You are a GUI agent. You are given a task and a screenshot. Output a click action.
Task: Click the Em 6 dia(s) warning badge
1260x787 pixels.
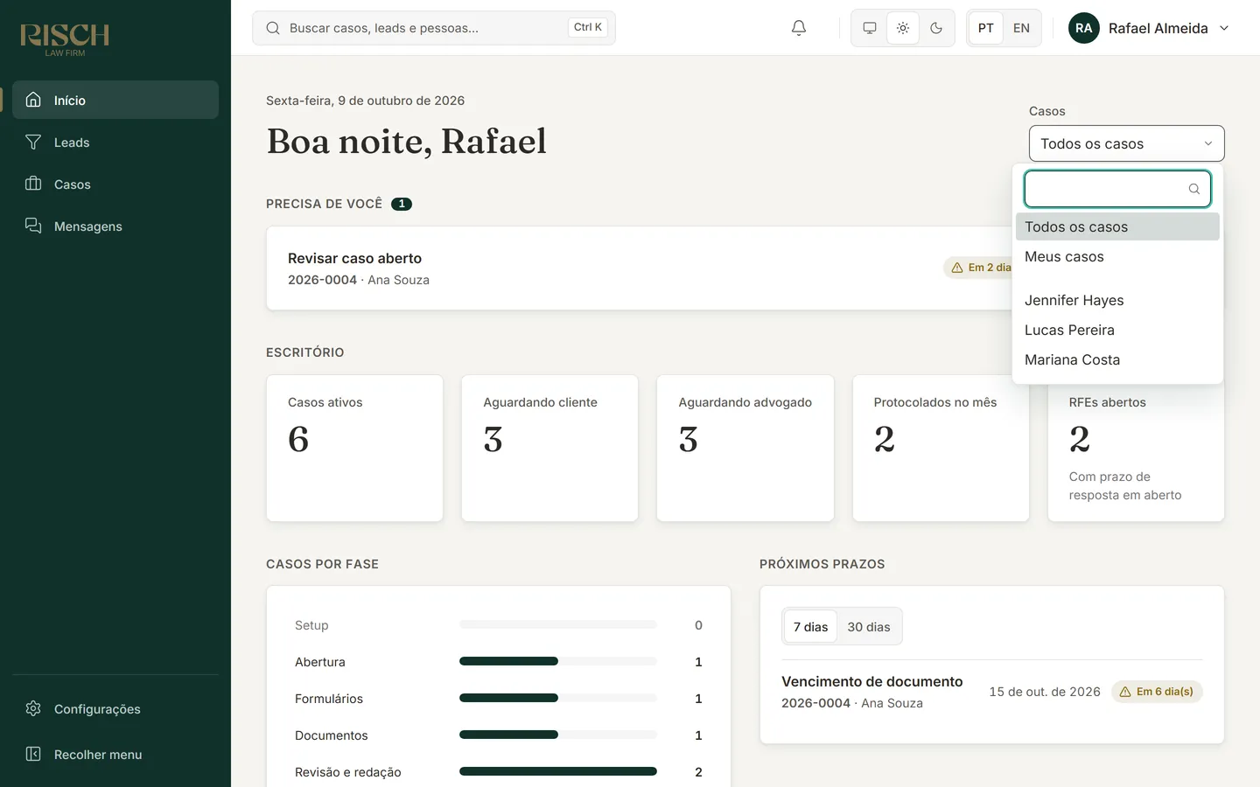[1157, 692]
